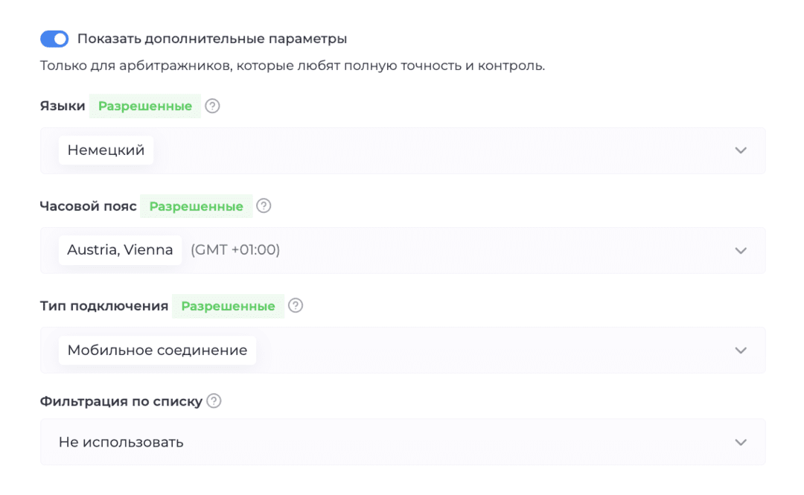Expand the Тип подключения dropdown
This screenshot has width=804, height=495.
741,350
